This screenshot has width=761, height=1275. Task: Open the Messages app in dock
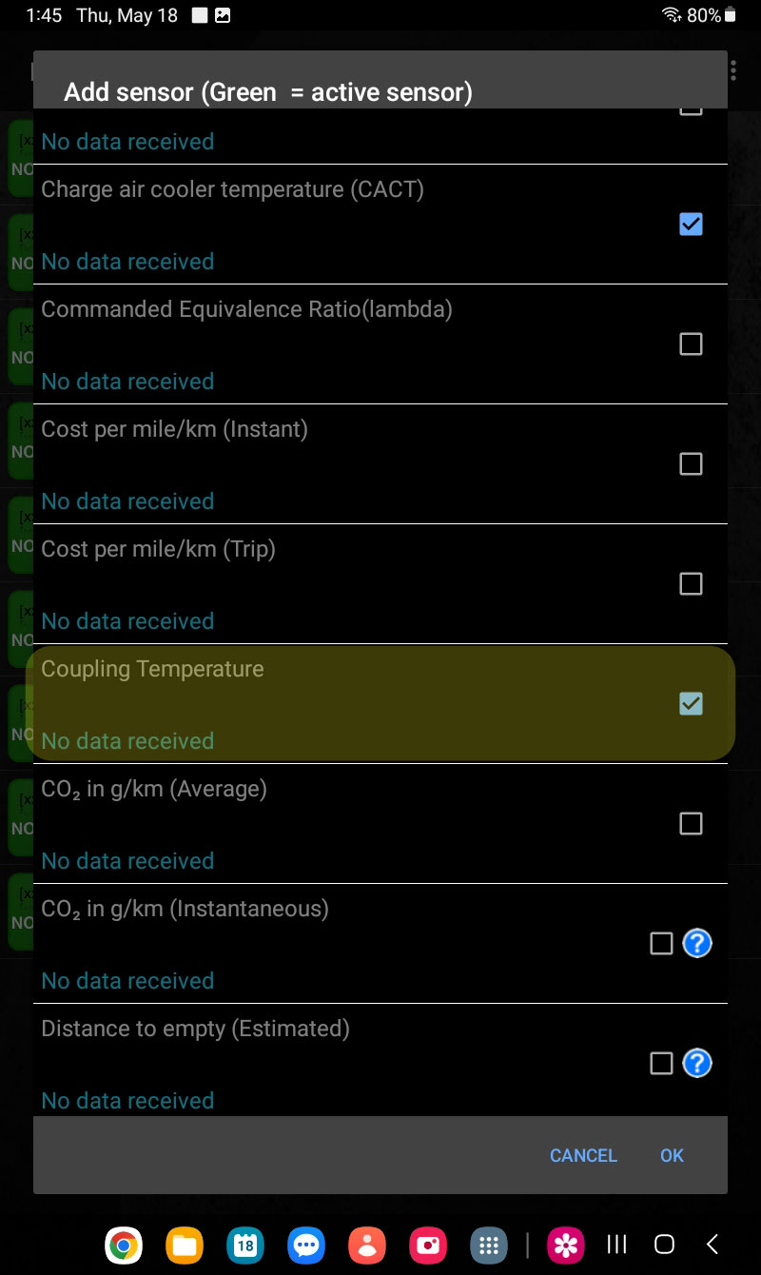pyautogui.click(x=306, y=1245)
